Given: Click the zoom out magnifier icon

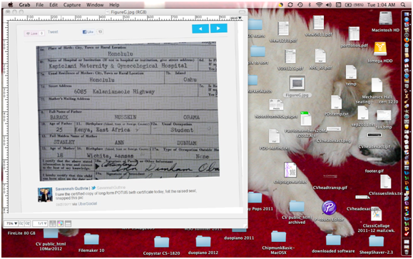Looking at the screenshot, I should point(21,223).
